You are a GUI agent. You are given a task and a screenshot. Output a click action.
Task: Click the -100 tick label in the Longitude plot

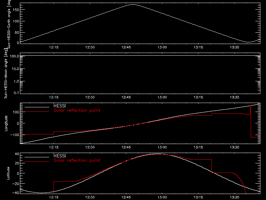click(x=15, y=135)
